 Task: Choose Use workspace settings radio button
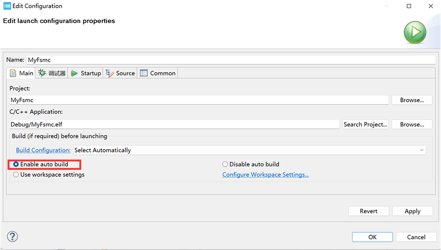16,175
